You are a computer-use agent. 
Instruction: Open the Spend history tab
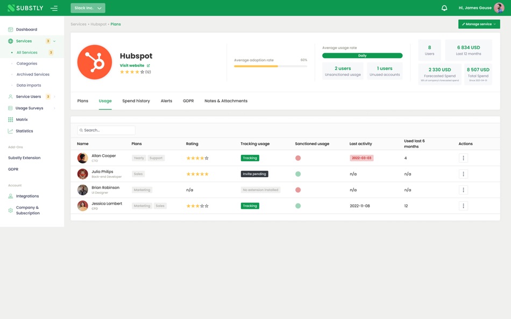(x=136, y=101)
